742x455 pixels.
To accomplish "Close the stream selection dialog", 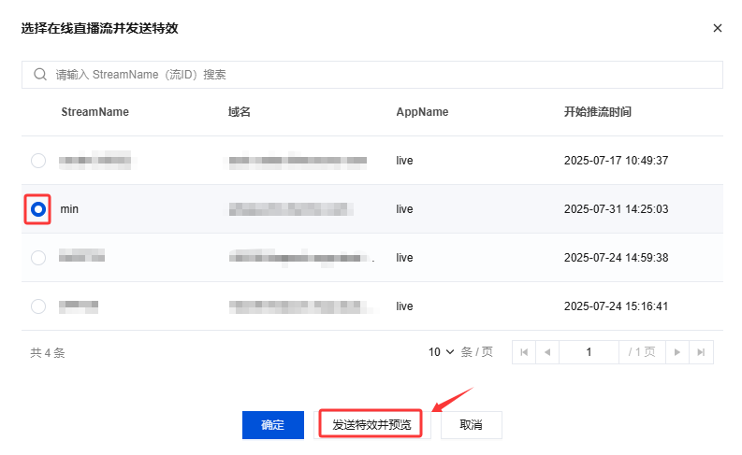I will click(x=718, y=28).
